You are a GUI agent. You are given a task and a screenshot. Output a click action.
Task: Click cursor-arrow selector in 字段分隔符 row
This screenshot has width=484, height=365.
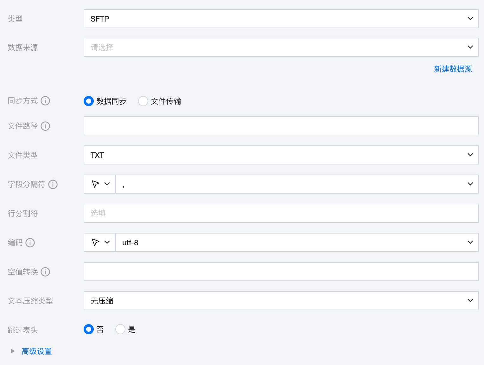point(99,184)
